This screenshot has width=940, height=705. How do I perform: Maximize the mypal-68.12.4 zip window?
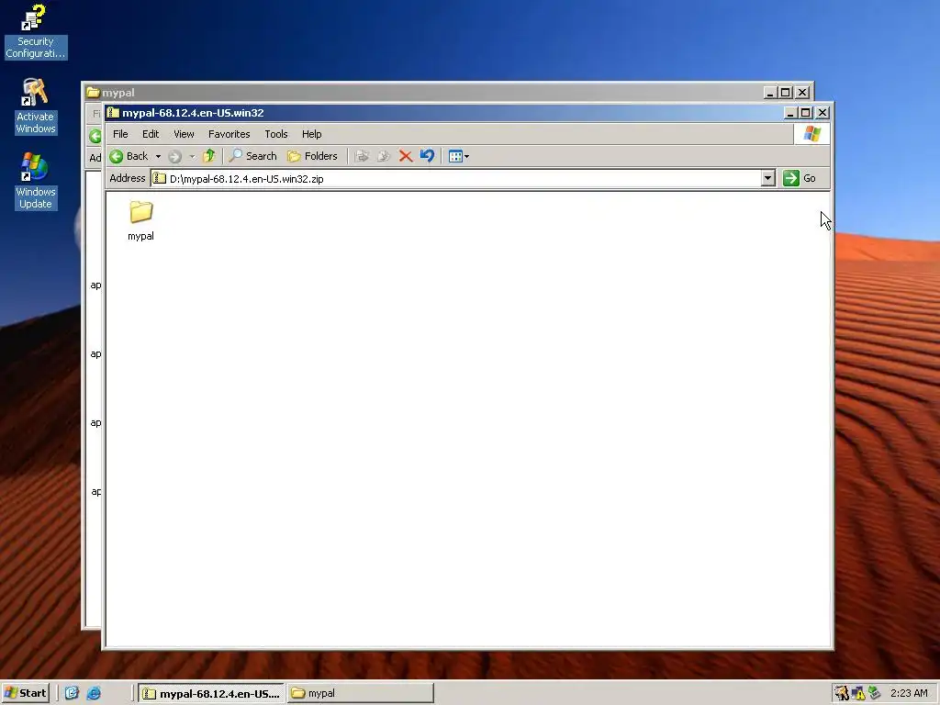(x=806, y=113)
